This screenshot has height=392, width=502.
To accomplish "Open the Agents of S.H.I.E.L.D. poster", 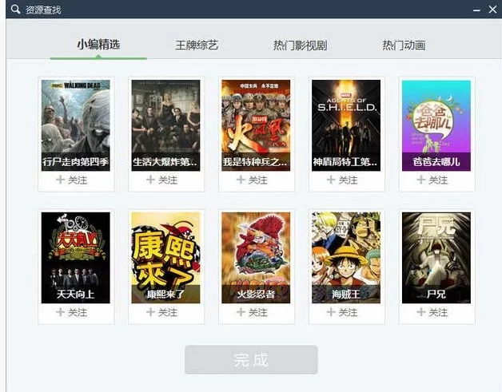I will (x=346, y=125).
